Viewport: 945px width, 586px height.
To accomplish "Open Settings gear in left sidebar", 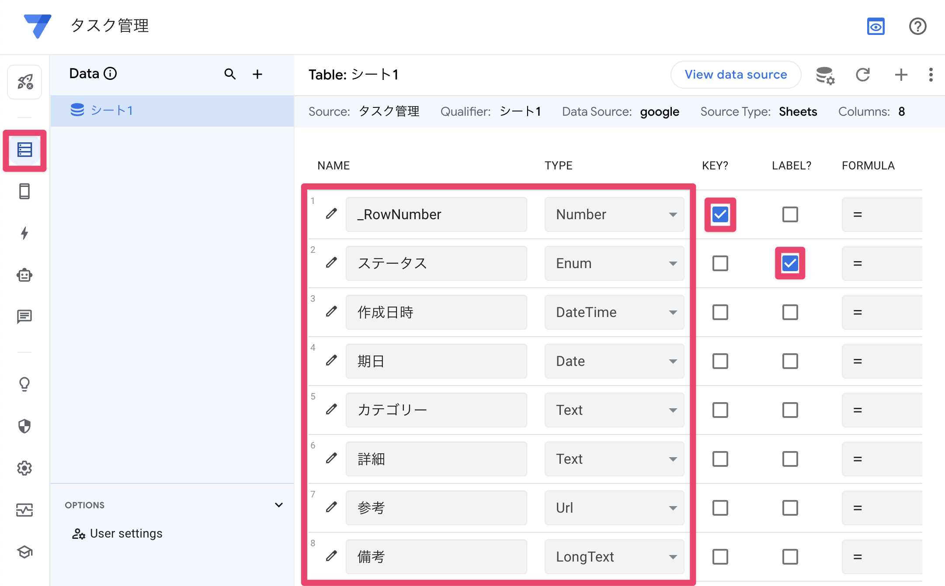I will point(24,468).
